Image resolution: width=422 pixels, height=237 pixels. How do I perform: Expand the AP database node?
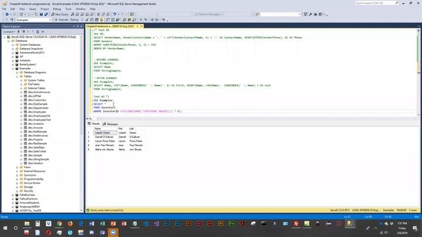13,57
